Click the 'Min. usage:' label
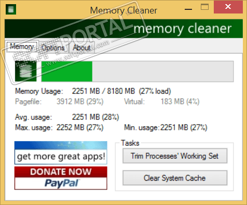 point(142,128)
